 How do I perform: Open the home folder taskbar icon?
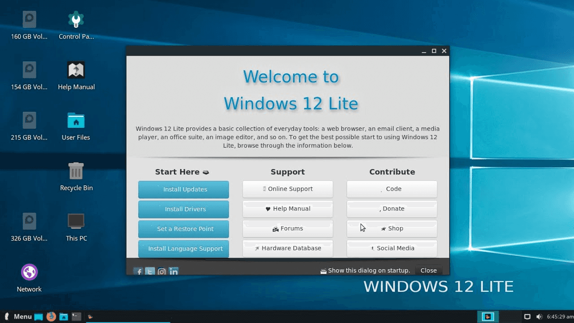(x=64, y=317)
